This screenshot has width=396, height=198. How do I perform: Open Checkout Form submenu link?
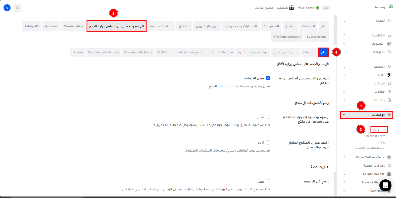(x=375, y=136)
